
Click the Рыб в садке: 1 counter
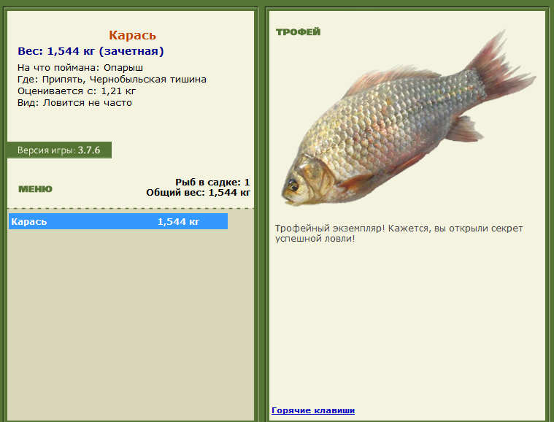tap(212, 182)
